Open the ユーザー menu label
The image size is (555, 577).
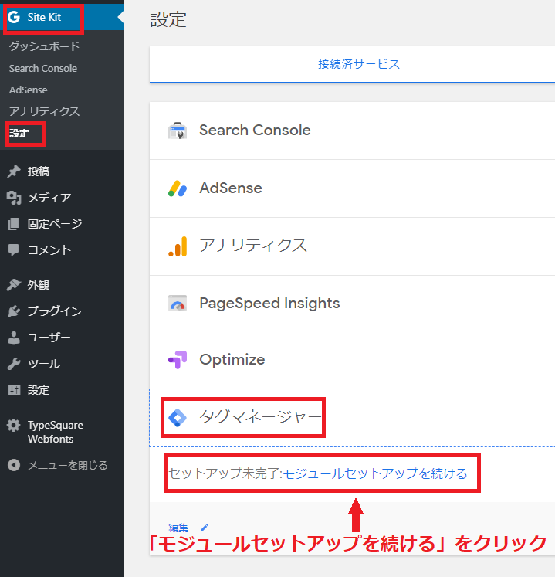tap(49, 338)
